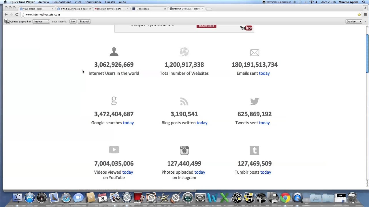Click the clock 'dom 20.18'
Viewport: 369px width, 207px height.
[328, 2]
